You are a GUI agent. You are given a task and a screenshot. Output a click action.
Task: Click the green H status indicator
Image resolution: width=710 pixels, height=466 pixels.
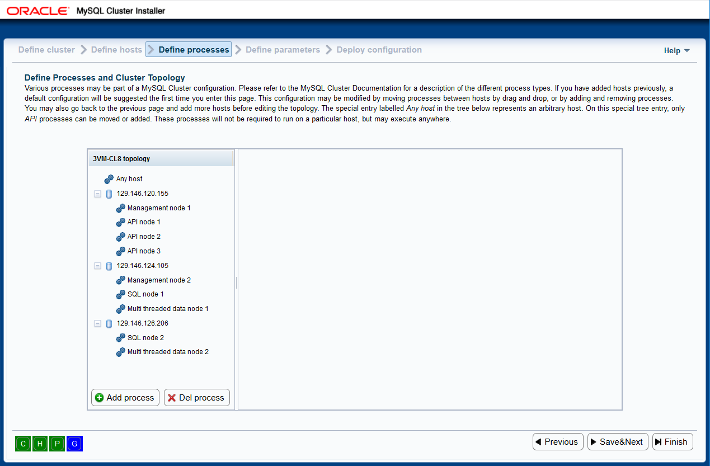point(40,444)
